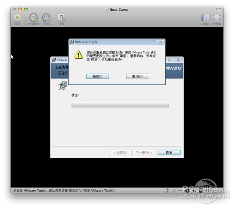Cancel the installer with bottom 取消 button
This screenshot has width=234, height=208.
[x=169, y=153]
